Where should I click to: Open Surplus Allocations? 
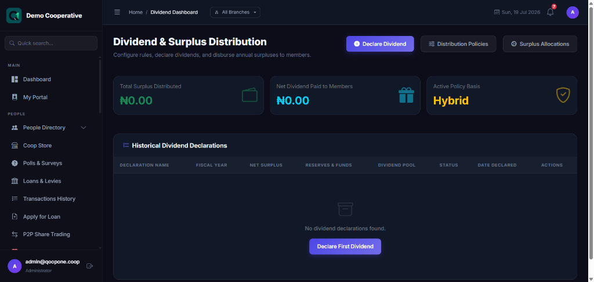(x=540, y=44)
